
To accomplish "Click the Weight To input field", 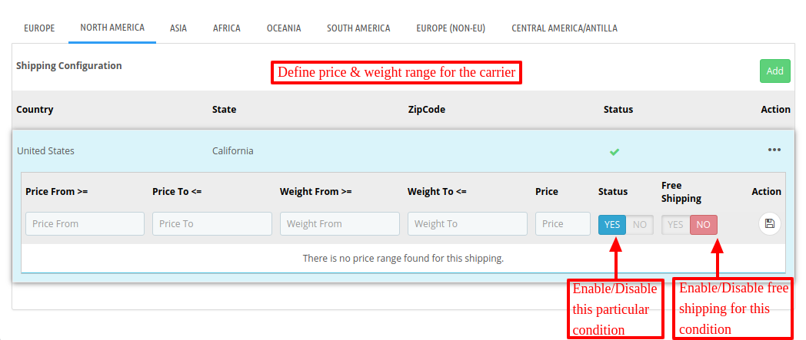I will pyautogui.click(x=468, y=223).
